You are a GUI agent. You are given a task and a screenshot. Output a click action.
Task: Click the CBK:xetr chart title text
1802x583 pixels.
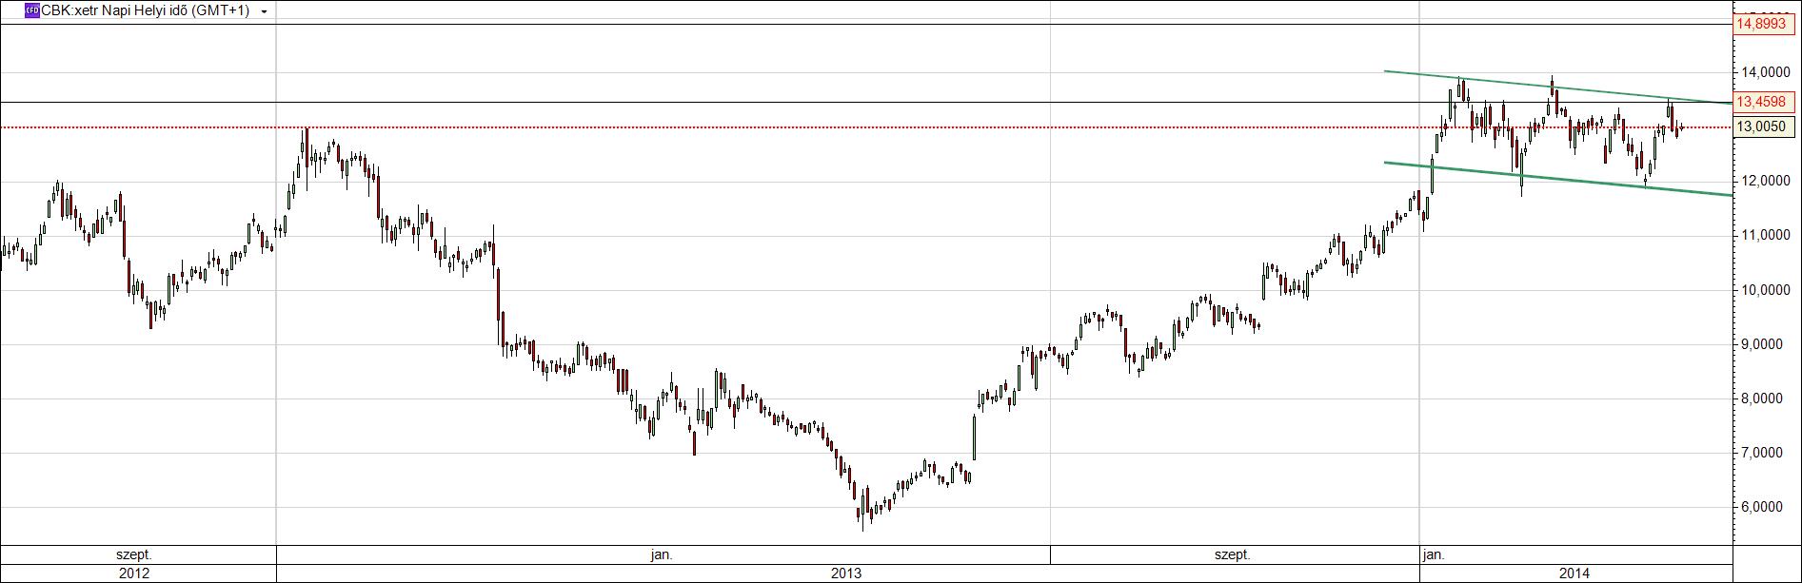[145, 10]
